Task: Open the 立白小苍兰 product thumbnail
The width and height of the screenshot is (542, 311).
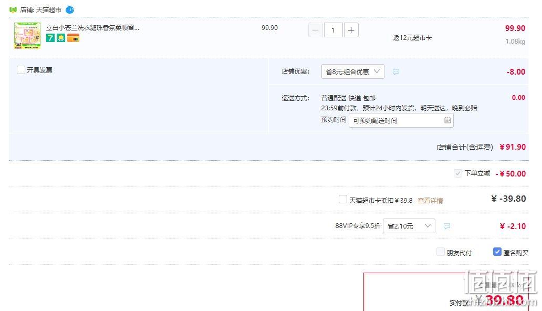Action: coord(27,36)
